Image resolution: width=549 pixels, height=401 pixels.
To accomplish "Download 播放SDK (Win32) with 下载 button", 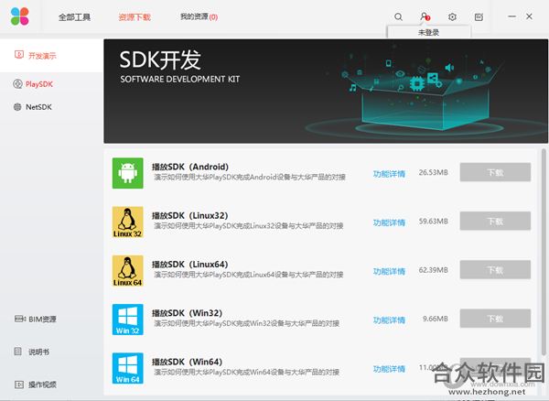I will [495, 319].
